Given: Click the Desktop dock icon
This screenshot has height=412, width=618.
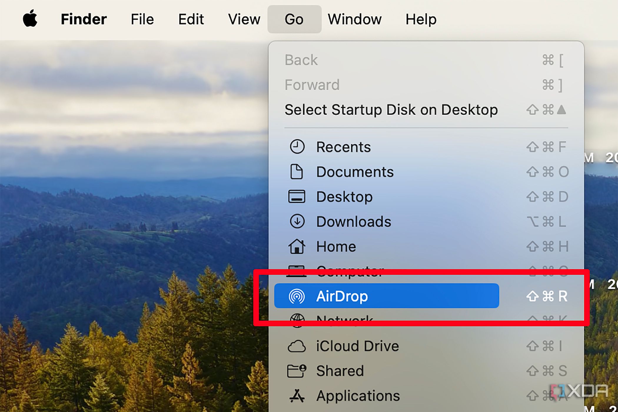Looking at the screenshot, I should [x=297, y=197].
